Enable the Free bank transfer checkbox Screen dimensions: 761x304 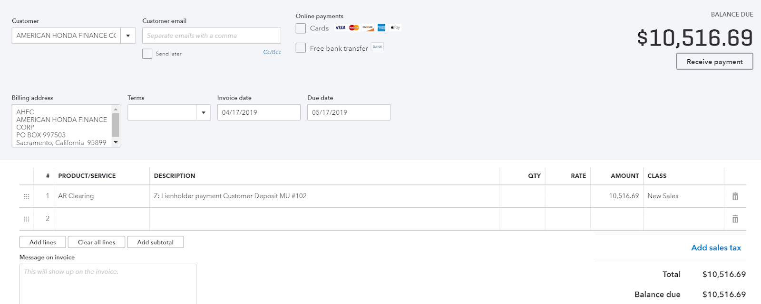click(x=301, y=48)
